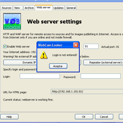The height and width of the screenshot is (123, 123).
Task: Select the URL for HTML page field
Action: click(87, 92)
